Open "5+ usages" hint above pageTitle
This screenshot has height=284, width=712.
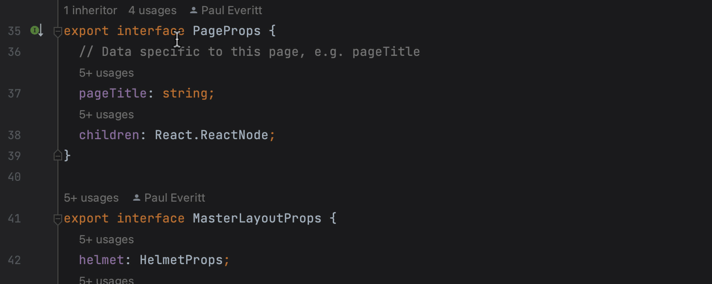tap(106, 73)
